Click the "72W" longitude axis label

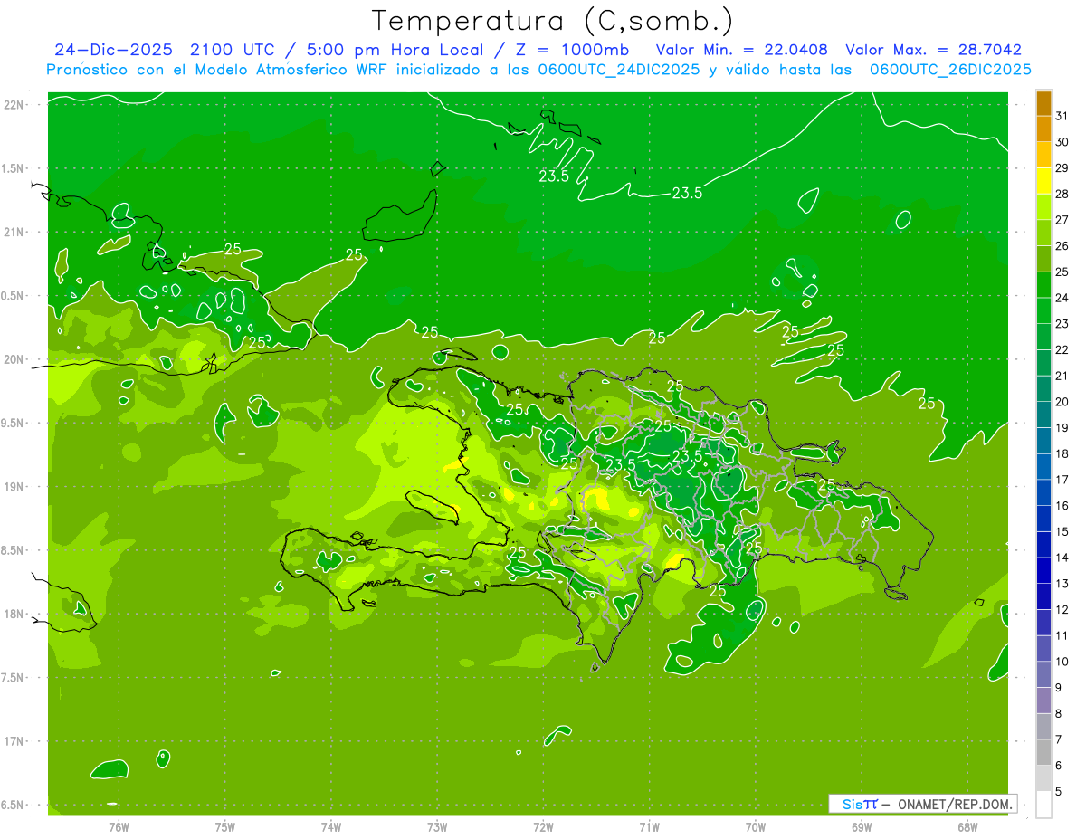(543, 826)
